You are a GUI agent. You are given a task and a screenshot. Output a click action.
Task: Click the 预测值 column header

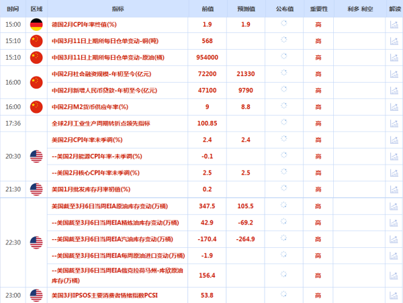click(246, 9)
